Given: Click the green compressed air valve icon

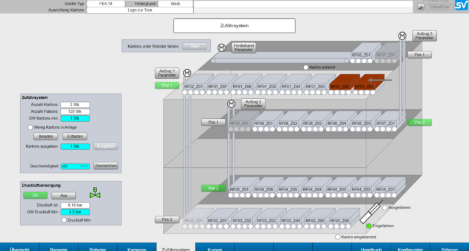Looking at the screenshot, I should (x=95, y=195).
